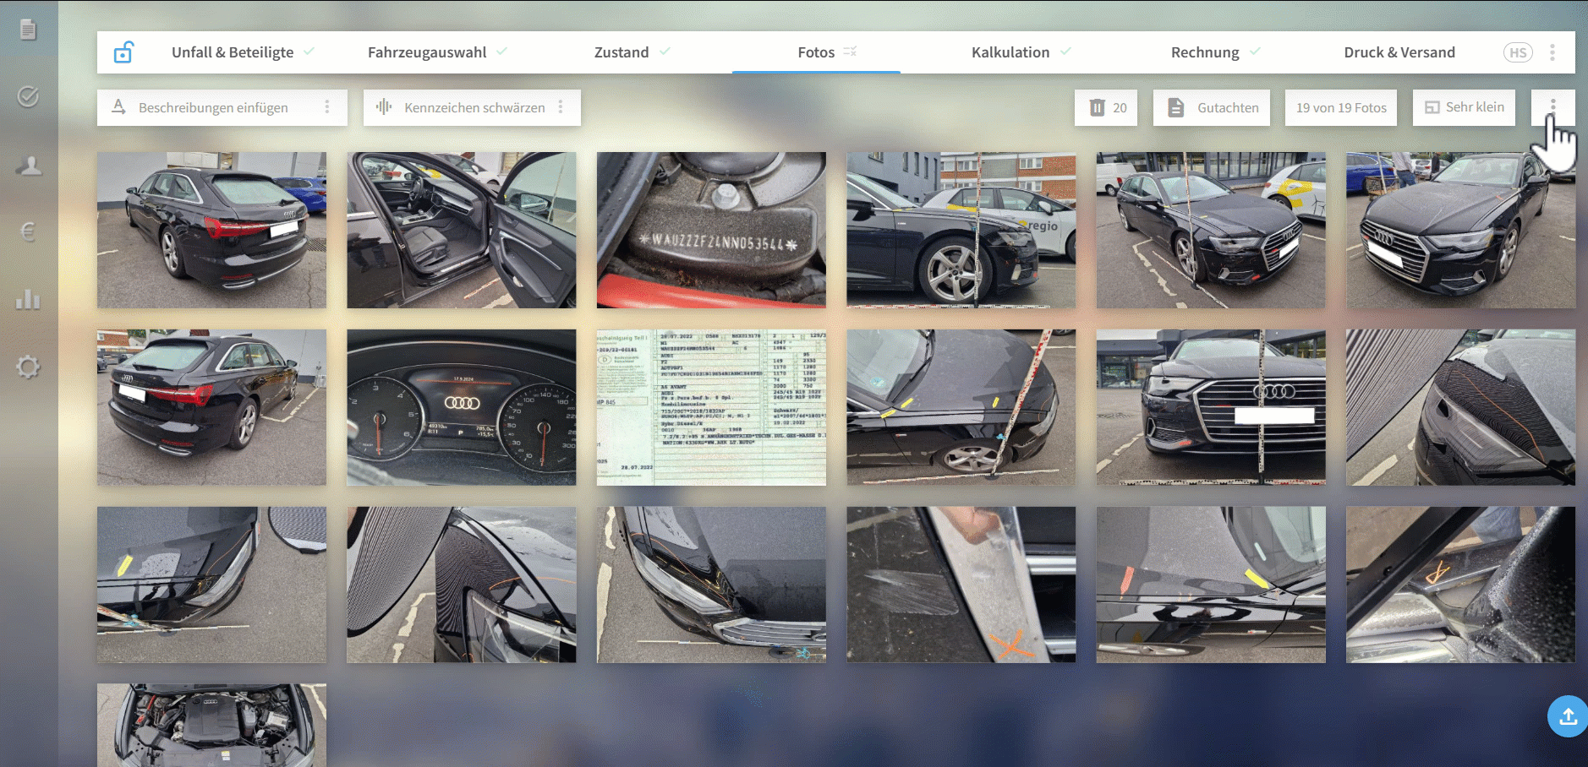The width and height of the screenshot is (1588, 767).
Task: Switch to Zustand tab
Action: pyautogui.click(x=622, y=52)
